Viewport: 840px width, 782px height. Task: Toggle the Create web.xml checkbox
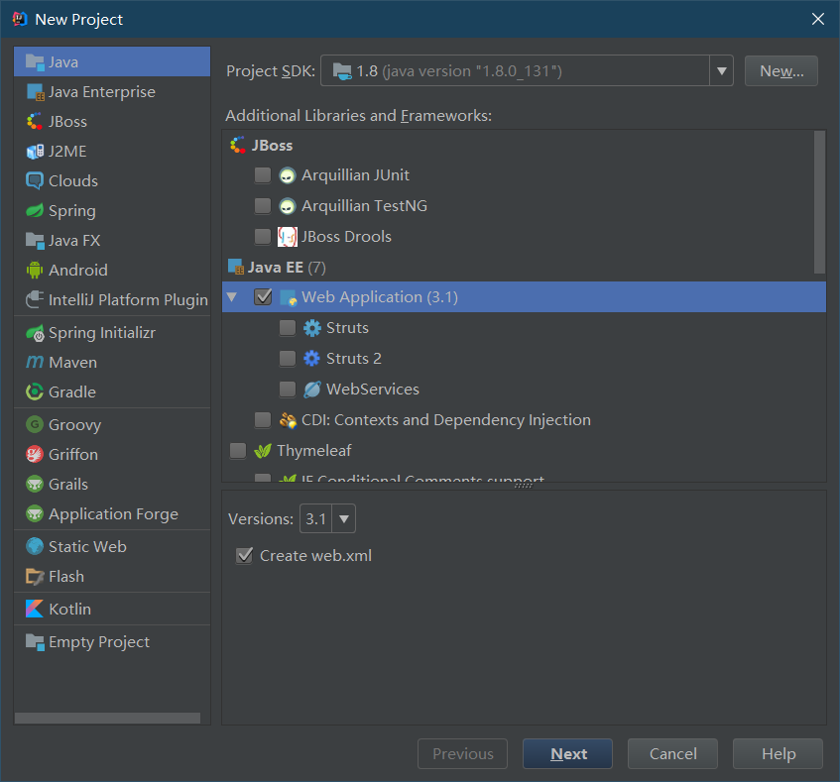click(244, 556)
